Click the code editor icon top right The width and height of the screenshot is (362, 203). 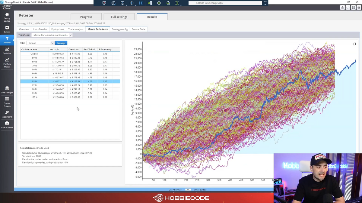click(348, 8)
